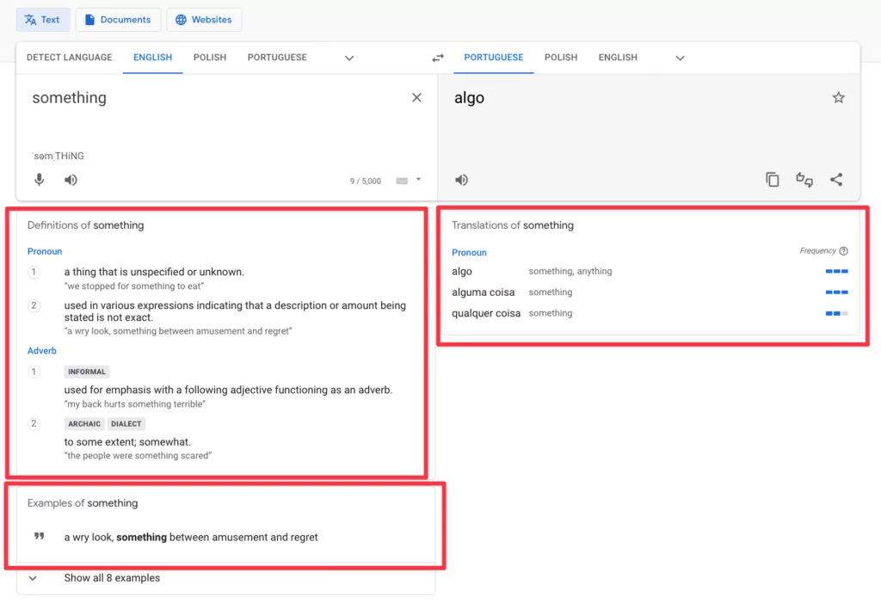Click example 'the people were something scared'
881x603 pixels.
[138, 456]
